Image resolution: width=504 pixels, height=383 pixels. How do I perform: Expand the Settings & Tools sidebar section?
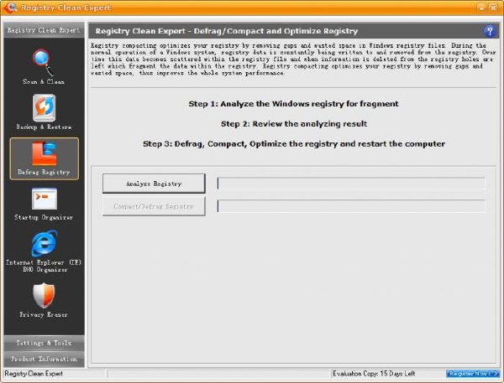(x=44, y=343)
